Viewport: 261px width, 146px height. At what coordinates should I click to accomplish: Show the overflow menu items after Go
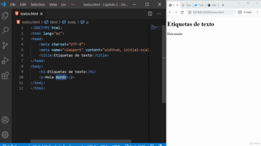coord(73,4)
